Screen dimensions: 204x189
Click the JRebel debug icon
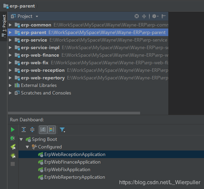coord(13,155)
